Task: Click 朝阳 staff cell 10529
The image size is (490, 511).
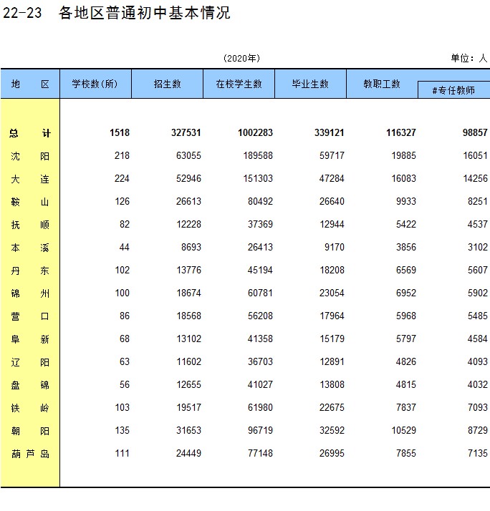Action: [403, 430]
